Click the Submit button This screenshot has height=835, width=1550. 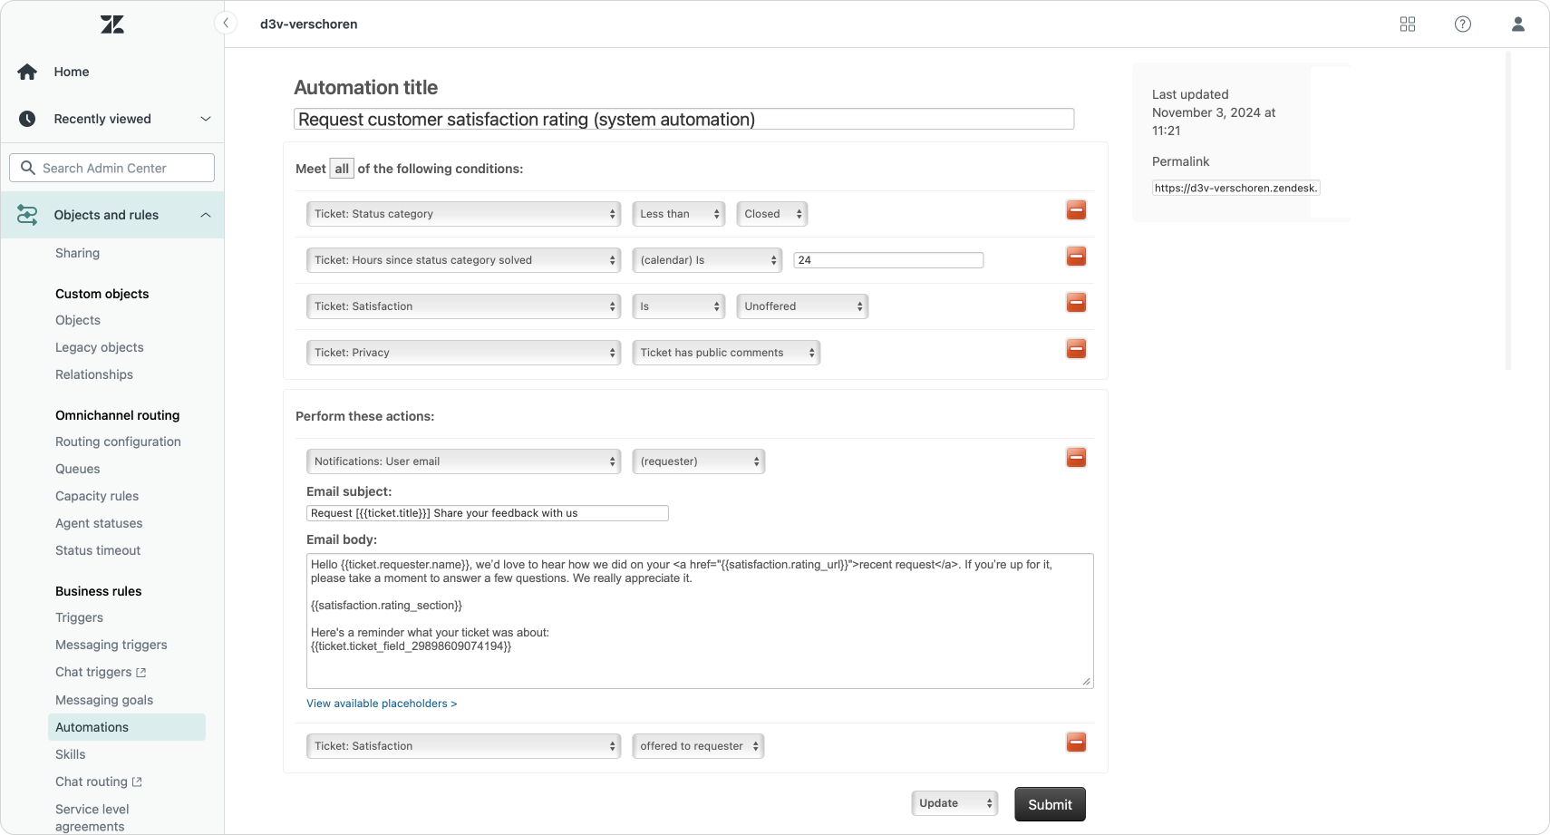(1050, 804)
